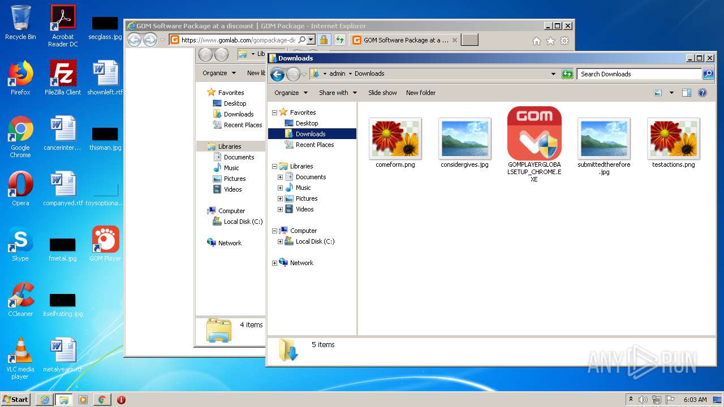Expand Pictures library node
Screen dimensions: 724x407
[x=280, y=198]
